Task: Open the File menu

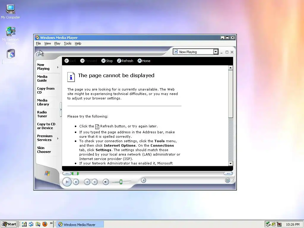Action: click(x=38, y=43)
